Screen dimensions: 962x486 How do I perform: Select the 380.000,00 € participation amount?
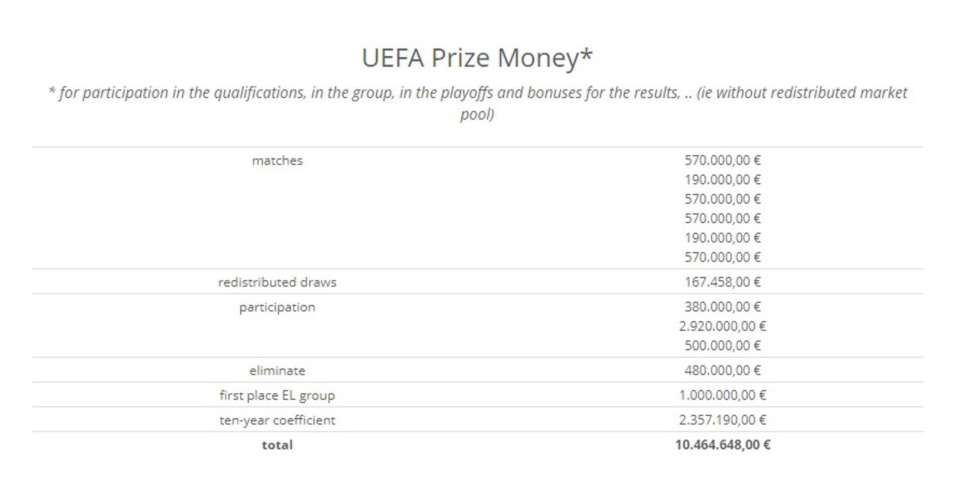pyautogui.click(x=722, y=307)
